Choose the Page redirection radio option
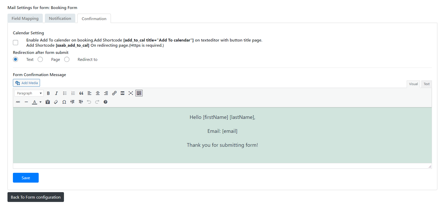The image size is (442, 220). [40, 60]
